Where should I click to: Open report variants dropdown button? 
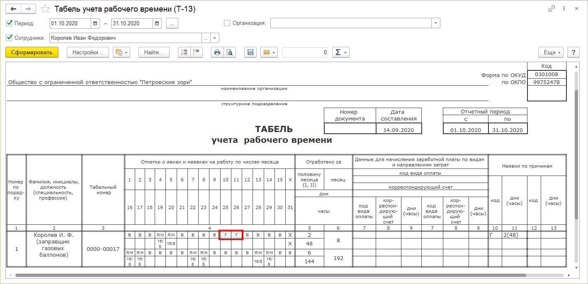(x=121, y=52)
